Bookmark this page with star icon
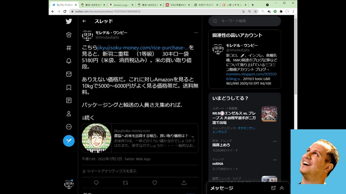The width and height of the screenshot is (346, 194). click(255, 11)
